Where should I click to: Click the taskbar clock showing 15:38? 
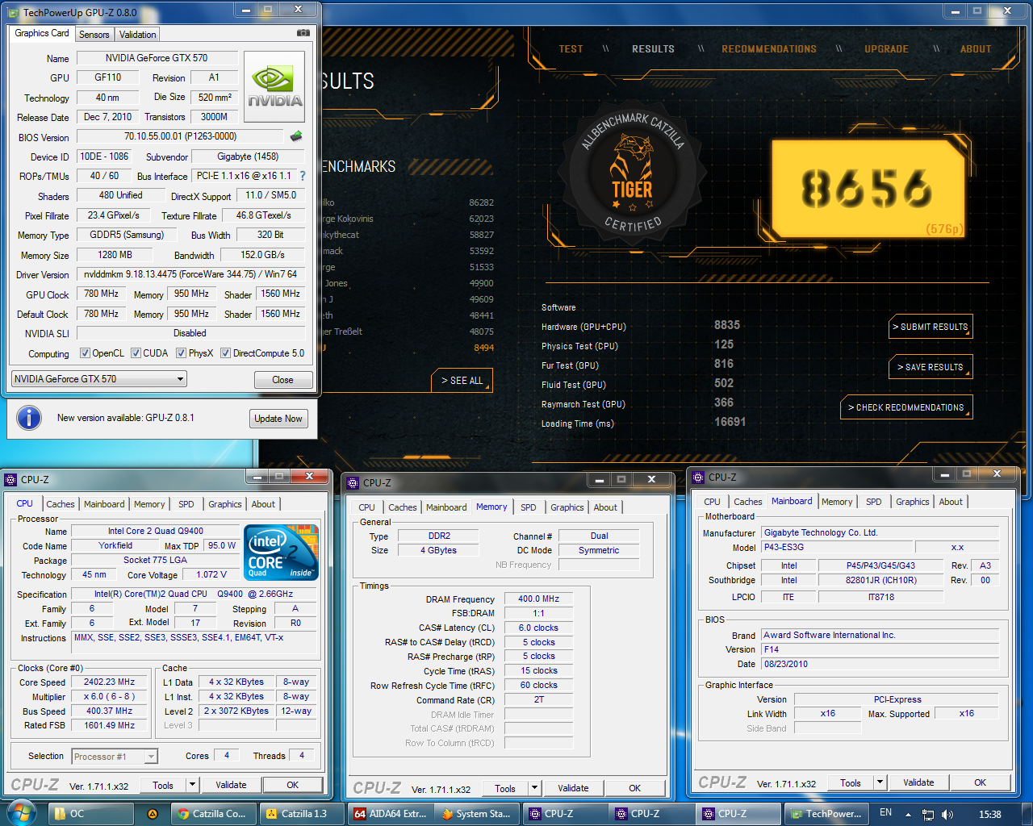990,814
